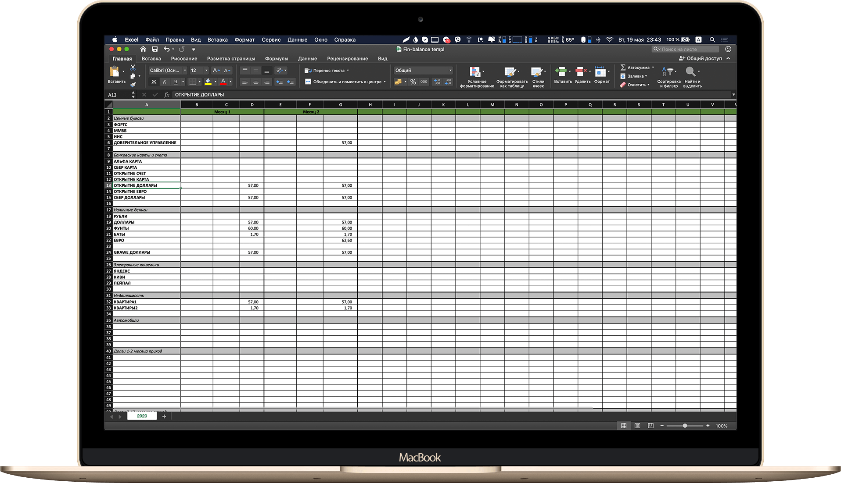Align text to the top of the cell
Viewport: 841px width, 483px height.
click(x=245, y=70)
